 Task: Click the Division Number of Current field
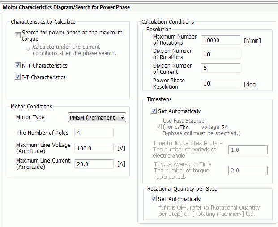tap(221, 69)
